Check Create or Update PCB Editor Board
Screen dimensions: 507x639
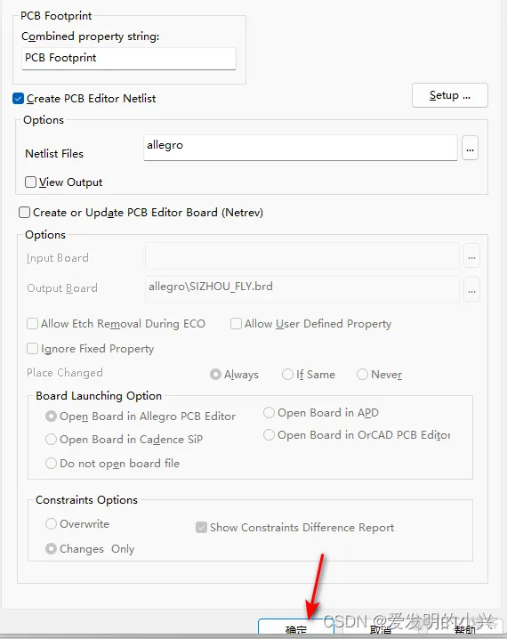click(x=24, y=213)
